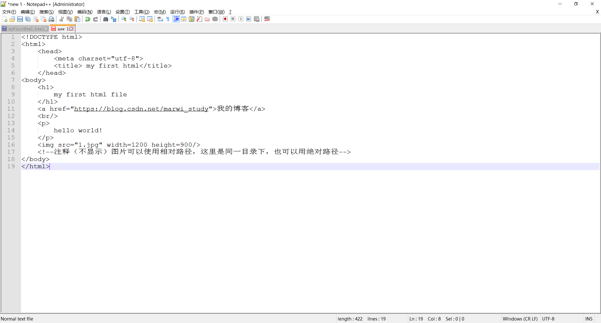
Task: Click the Monitoring (tail) toolbar icon
Action: coord(215,19)
